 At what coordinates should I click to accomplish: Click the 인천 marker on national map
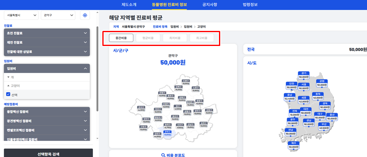click(x=292, y=85)
